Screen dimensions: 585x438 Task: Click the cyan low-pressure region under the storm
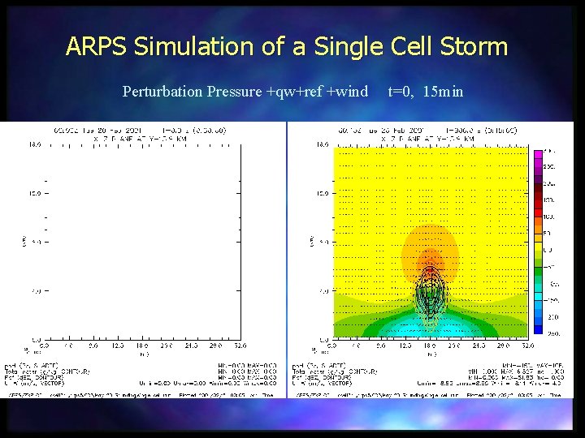point(429,327)
